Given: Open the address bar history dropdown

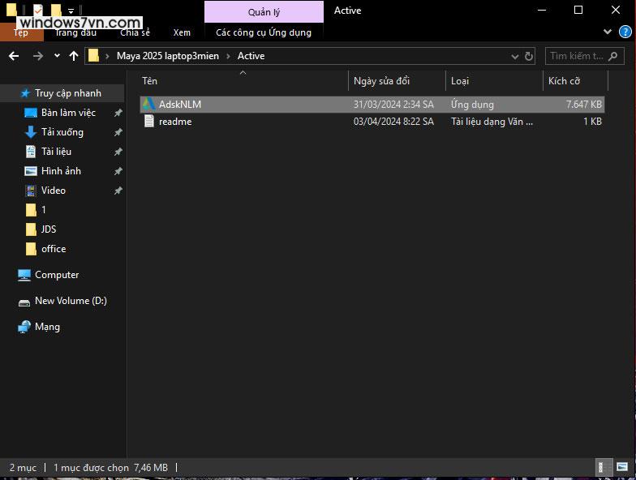Looking at the screenshot, I should pyautogui.click(x=515, y=56).
